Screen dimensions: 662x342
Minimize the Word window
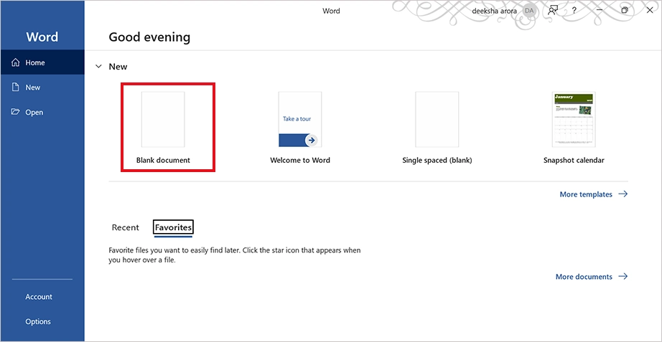[x=600, y=11]
